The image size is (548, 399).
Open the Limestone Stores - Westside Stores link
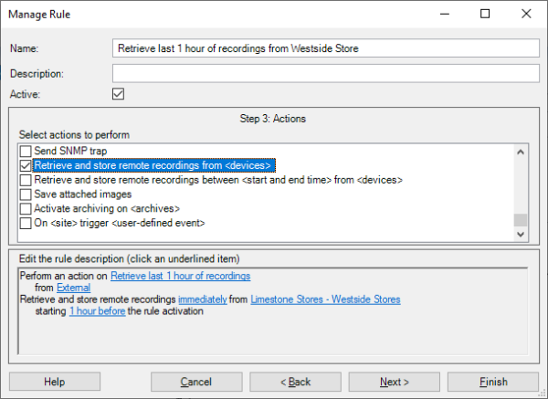(x=324, y=299)
